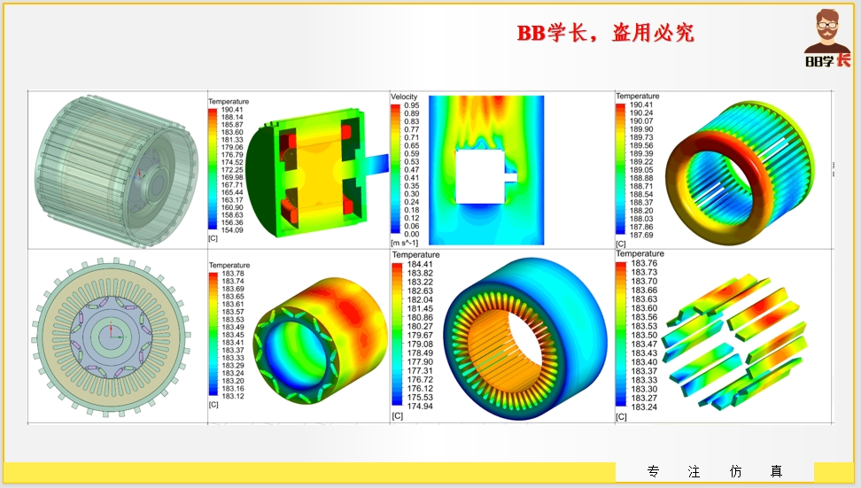Click the Velocity legend color bar

[x=395, y=169]
